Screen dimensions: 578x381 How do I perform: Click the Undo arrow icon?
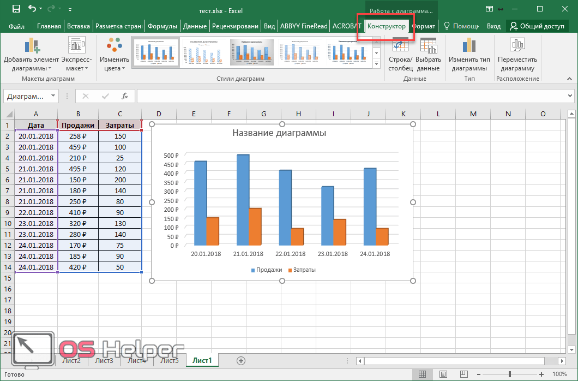(x=32, y=9)
